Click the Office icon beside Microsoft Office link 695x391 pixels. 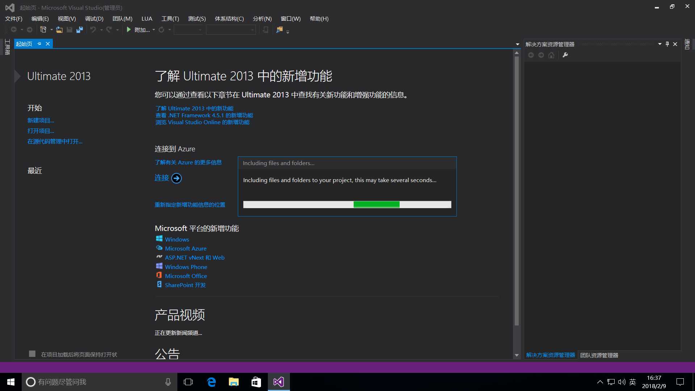tap(159, 275)
